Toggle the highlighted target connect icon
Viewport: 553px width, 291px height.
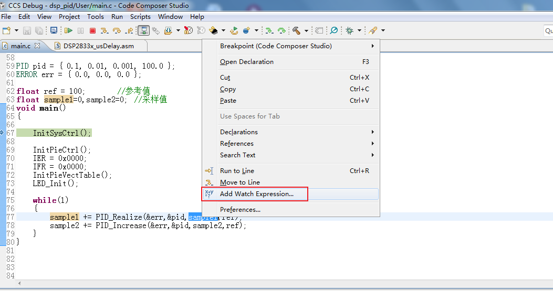tap(143, 30)
